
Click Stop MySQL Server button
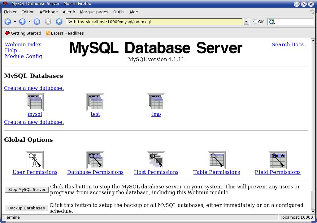click(x=27, y=190)
